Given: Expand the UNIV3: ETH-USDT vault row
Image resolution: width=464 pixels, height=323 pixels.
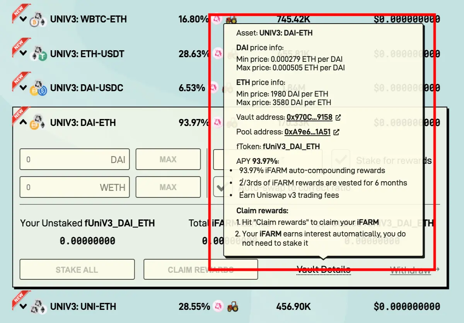Looking at the screenshot, I should tap(23, 54).
